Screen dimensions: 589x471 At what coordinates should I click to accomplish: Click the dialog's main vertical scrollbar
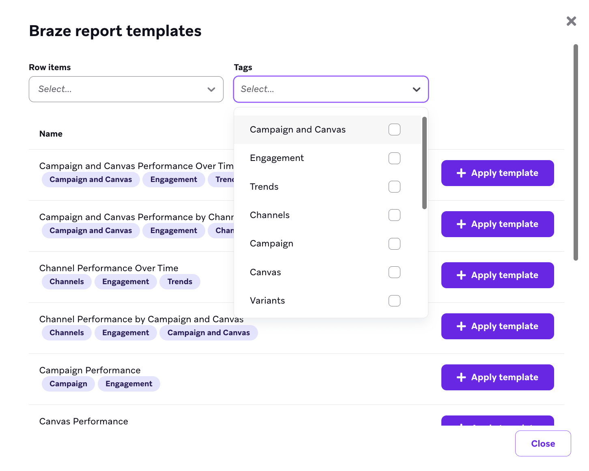(x=576, y=152)
